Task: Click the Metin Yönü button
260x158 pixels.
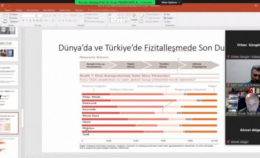Action: pos(92,14)
